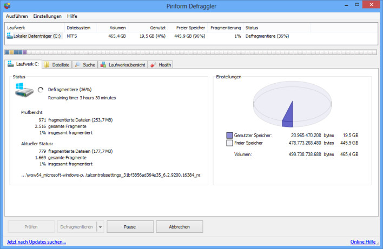Open the Einstellungen menu

[48, 16]
